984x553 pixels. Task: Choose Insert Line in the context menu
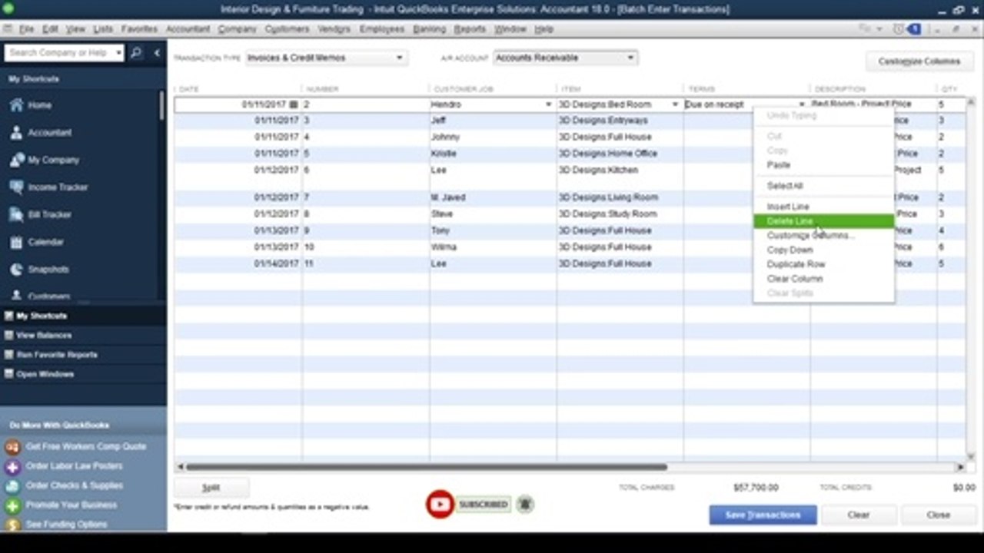[x=823, y=207]
